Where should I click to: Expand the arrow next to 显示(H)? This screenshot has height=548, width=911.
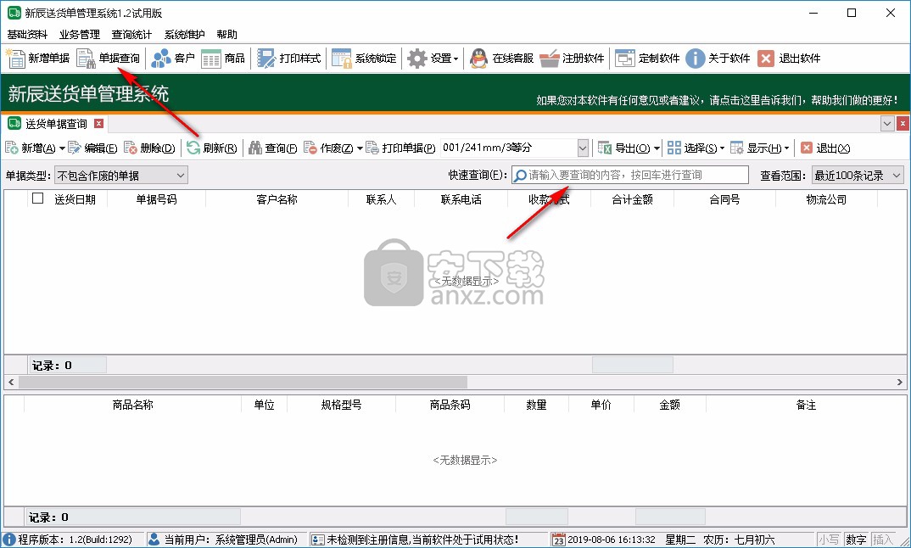[x=786, y=148]
